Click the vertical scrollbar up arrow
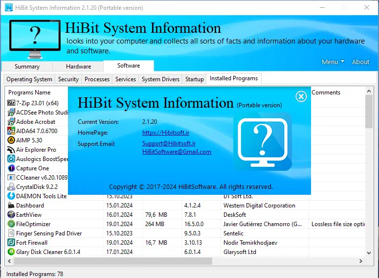Screen dimensions: 379x278 [x=369, y=91]
